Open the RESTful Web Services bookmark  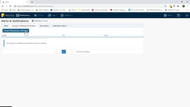[x=155, y=10]
